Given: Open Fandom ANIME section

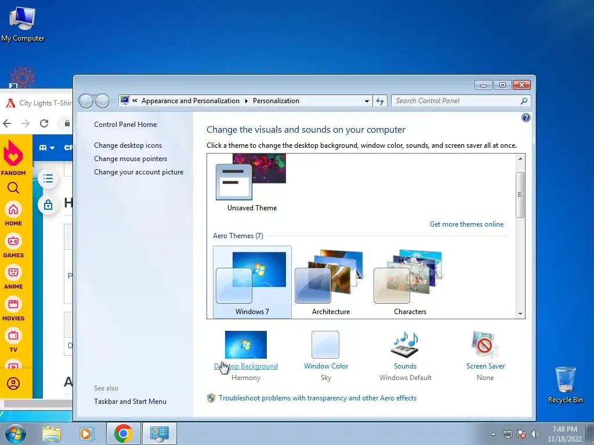Looking at the screenshot, I should [13, 277].
